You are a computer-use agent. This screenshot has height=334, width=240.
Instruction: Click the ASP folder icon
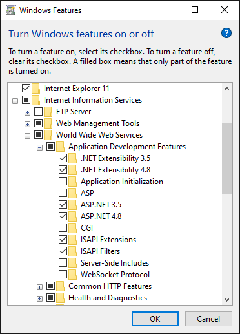pos(72,193)
